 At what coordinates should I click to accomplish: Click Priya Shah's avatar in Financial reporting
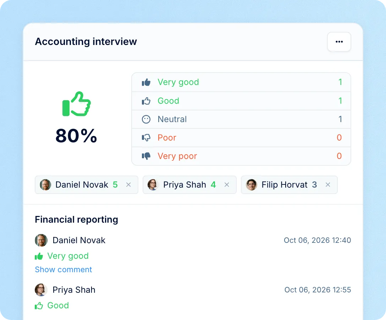(x=41, y=290)
